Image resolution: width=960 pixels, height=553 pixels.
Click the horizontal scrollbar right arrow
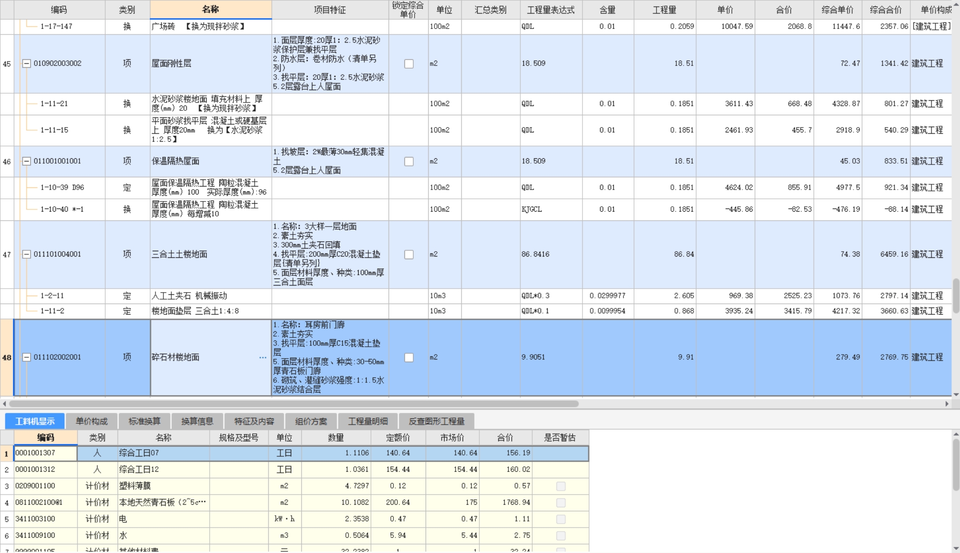click(947, 403)
